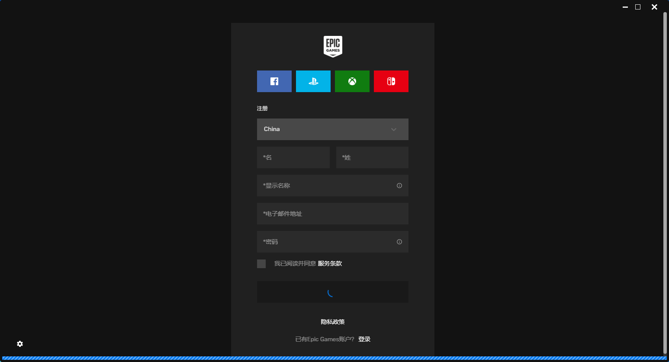Focus the 电子邮件地址 email field
Image resolution: width=669 pixels, height=362 pixels.
333,214
